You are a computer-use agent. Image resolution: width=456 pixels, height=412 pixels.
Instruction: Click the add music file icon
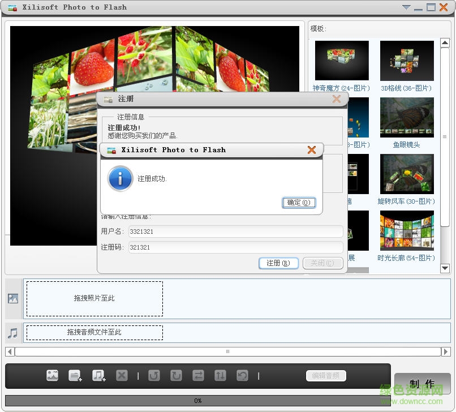point(98,375)
